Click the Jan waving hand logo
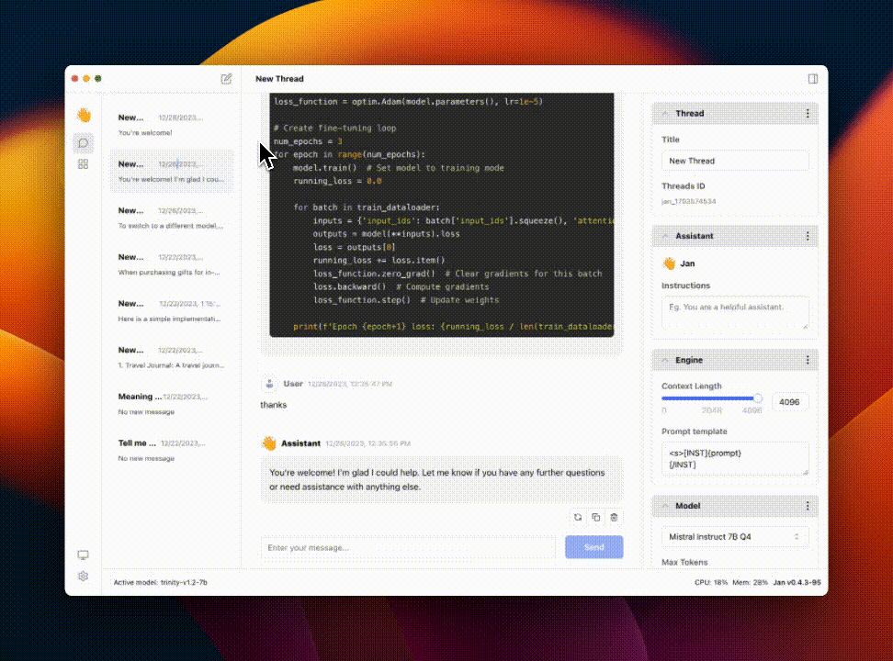Image resolution: width=893 pixels, height=661 pixels. (x=84, y=115)
